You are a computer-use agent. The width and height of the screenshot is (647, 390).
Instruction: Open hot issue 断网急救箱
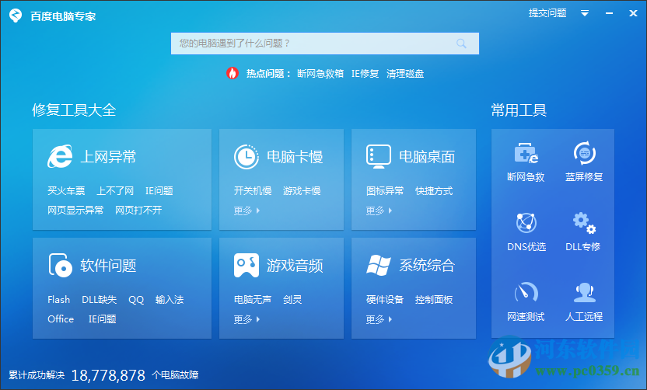pyautogui.click(x=320, y=74)
